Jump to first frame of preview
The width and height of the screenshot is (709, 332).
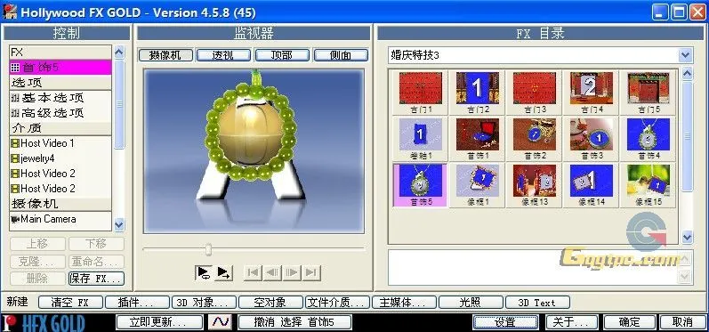[254, 272]
